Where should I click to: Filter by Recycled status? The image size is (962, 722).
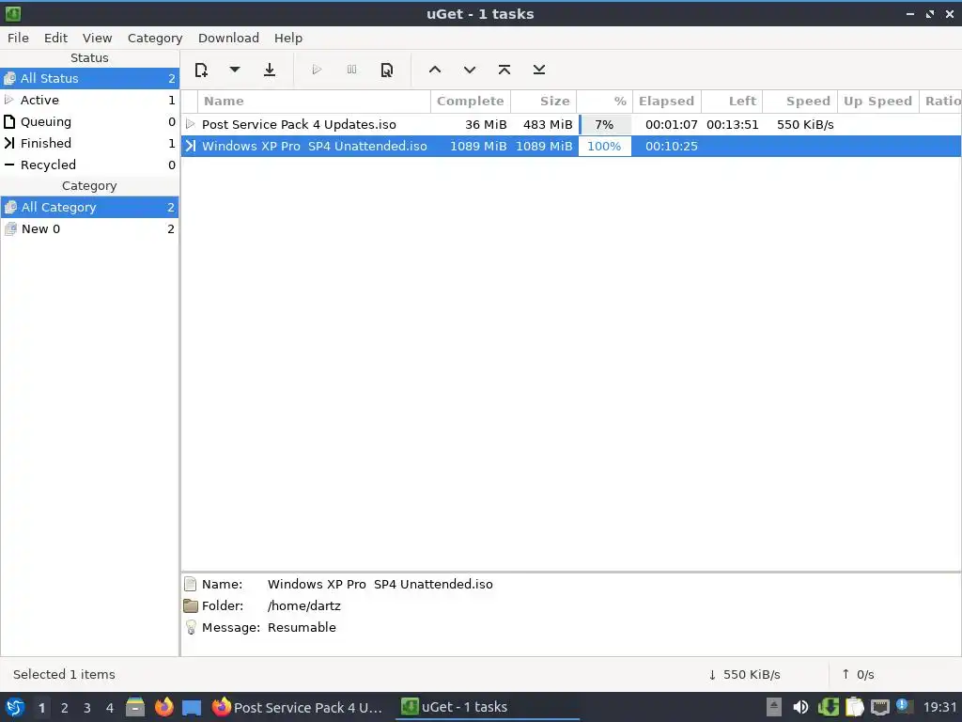(x=89, y=165)
